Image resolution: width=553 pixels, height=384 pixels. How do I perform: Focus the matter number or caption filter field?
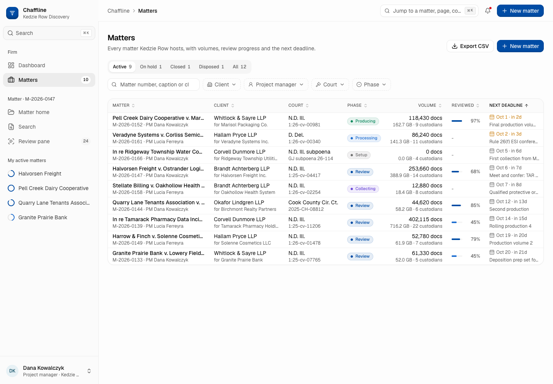tap(154, 84)
